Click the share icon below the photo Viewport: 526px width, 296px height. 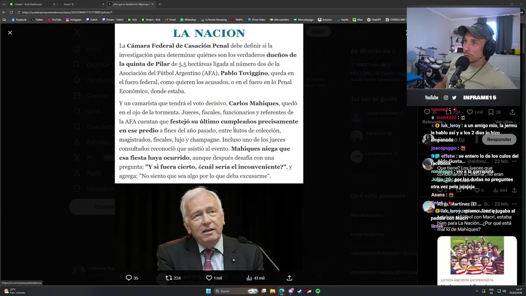[289, 278]
